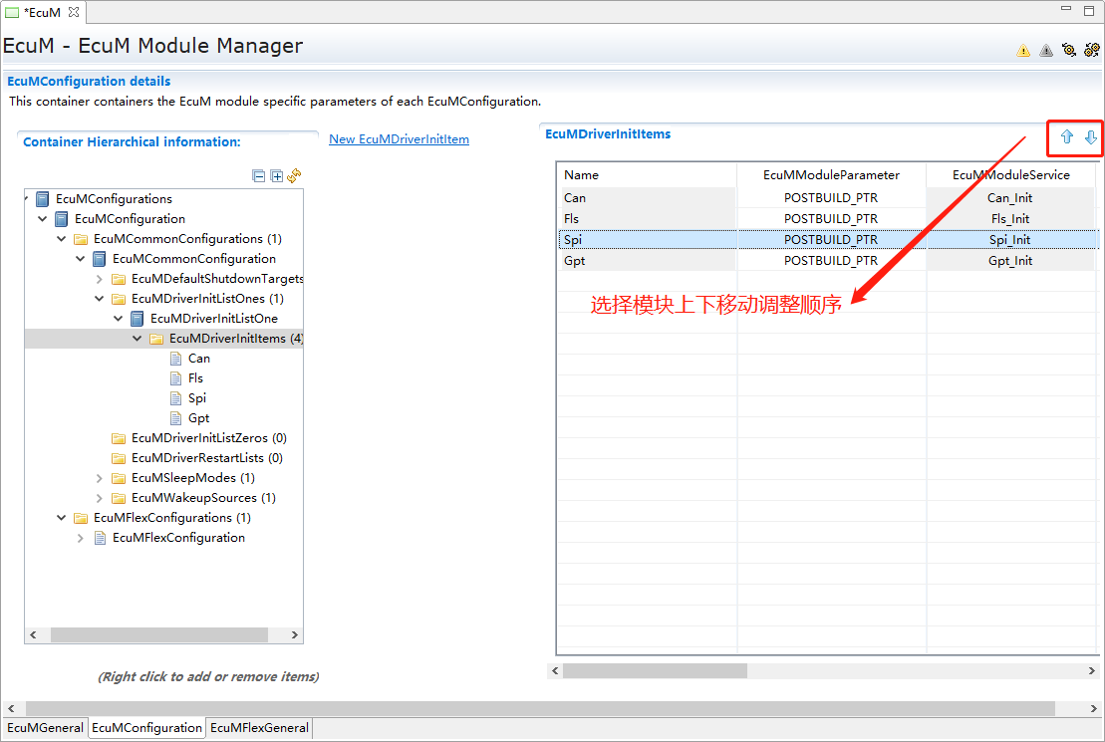This screenshot has height=742, width=1105.
Task: Click the gray warning triangle icon
Action: [1046, 51]
